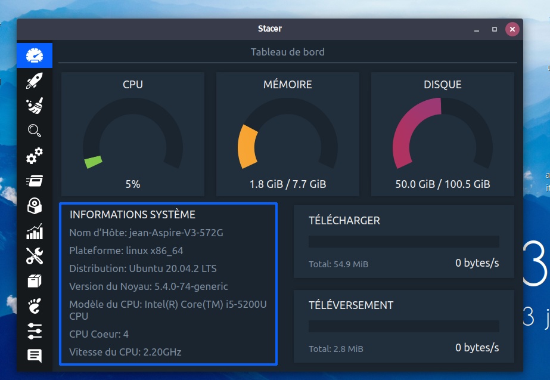Open the Uninstaller icon in the sidebar
Viewport: 550px width, 380px height.
coord(35,206)
